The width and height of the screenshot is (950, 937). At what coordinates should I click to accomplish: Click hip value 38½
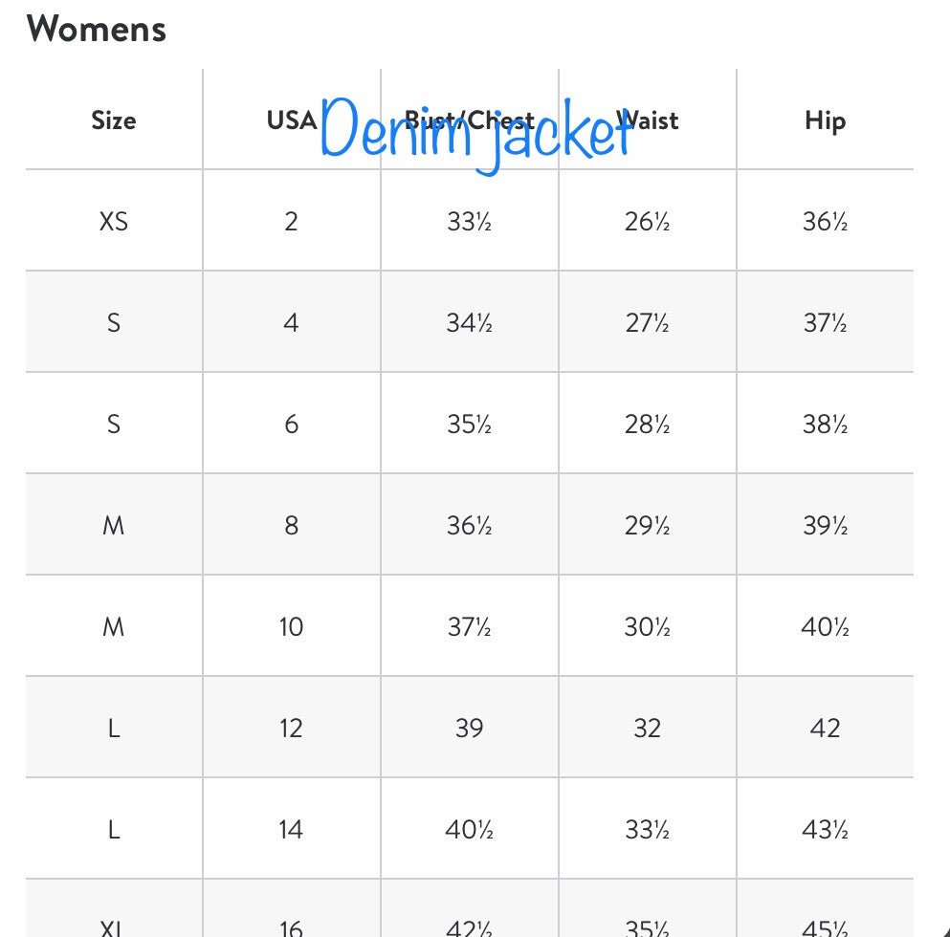pyautogui.click(x=825, y=425)
